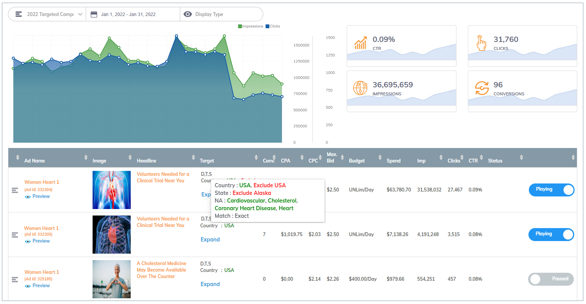The width and height of the screenshot is (586, 304).
Task: Preview ad with Id 332304
Action: [x=38, y=196]
